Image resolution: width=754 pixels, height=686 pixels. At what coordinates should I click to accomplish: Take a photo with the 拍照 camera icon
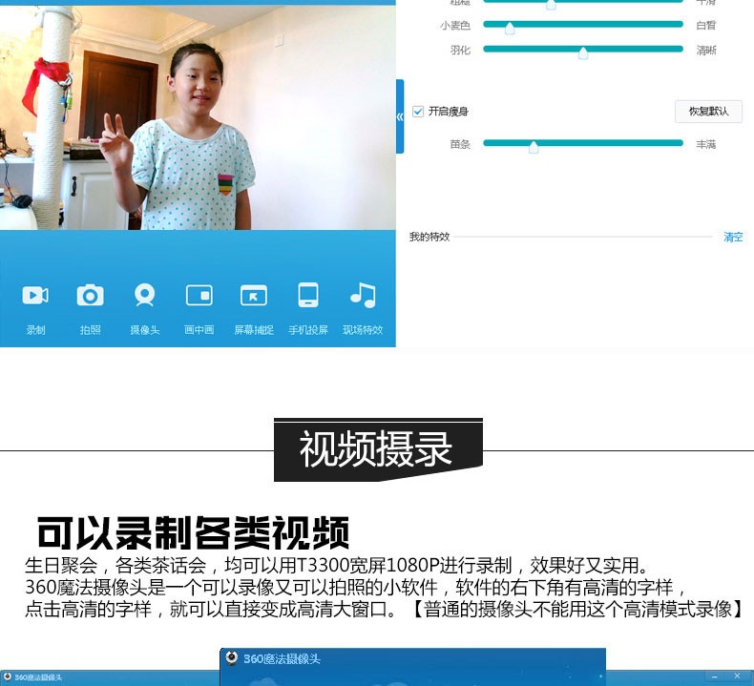(90, 295)
